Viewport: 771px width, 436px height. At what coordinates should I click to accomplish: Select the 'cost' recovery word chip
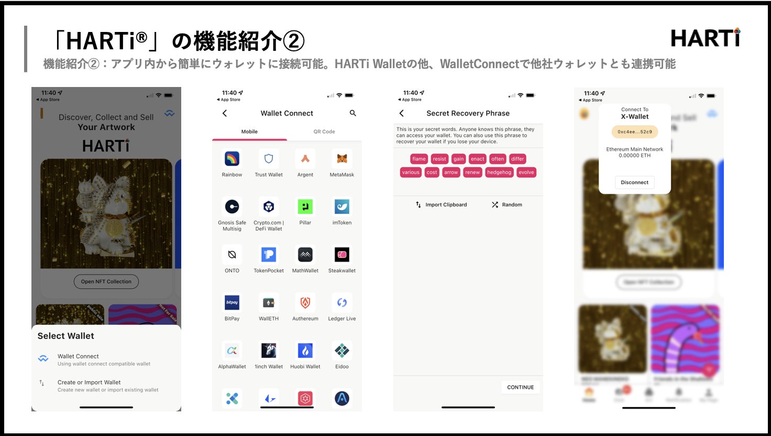click(432, 172)
